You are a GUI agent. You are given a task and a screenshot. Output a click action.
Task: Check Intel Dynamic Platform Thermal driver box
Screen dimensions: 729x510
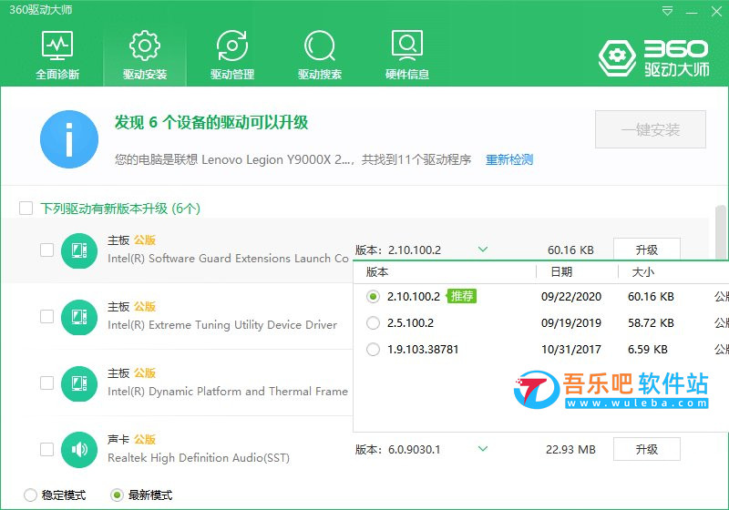[46, 382]
